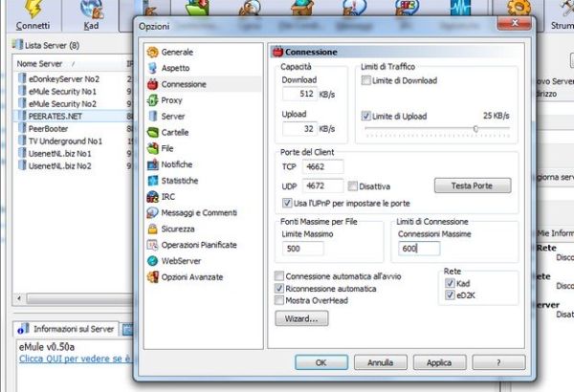
Task: Open Opzioni Avanzate settings
Action: [x=185, y=277]
